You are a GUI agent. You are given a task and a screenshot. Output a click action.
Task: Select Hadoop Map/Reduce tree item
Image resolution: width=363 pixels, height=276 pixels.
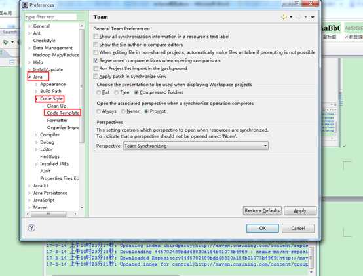tap(56, 55)
